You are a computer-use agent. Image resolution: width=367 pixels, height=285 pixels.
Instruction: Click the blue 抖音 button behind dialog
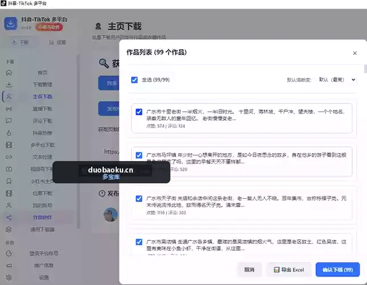(x=109, y=83)
